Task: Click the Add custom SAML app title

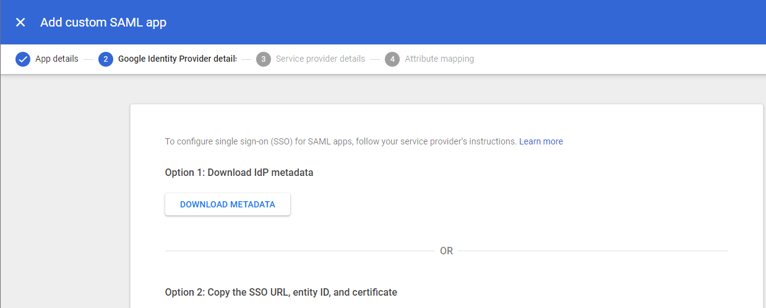Action: pos(103,22)
